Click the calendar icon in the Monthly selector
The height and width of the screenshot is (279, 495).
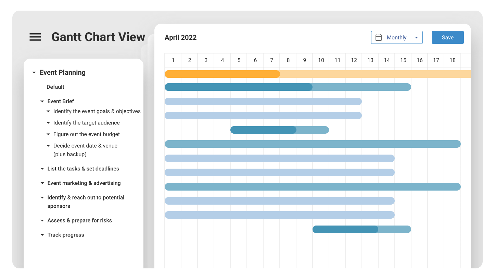point(379,37)
